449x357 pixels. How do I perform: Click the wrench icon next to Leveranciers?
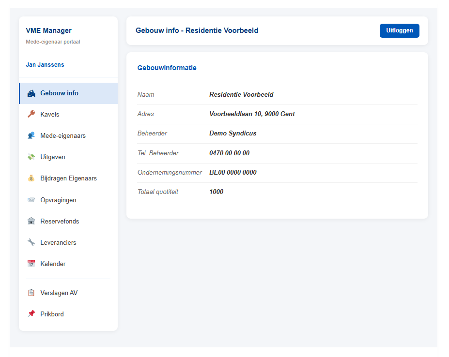[31, 242]
